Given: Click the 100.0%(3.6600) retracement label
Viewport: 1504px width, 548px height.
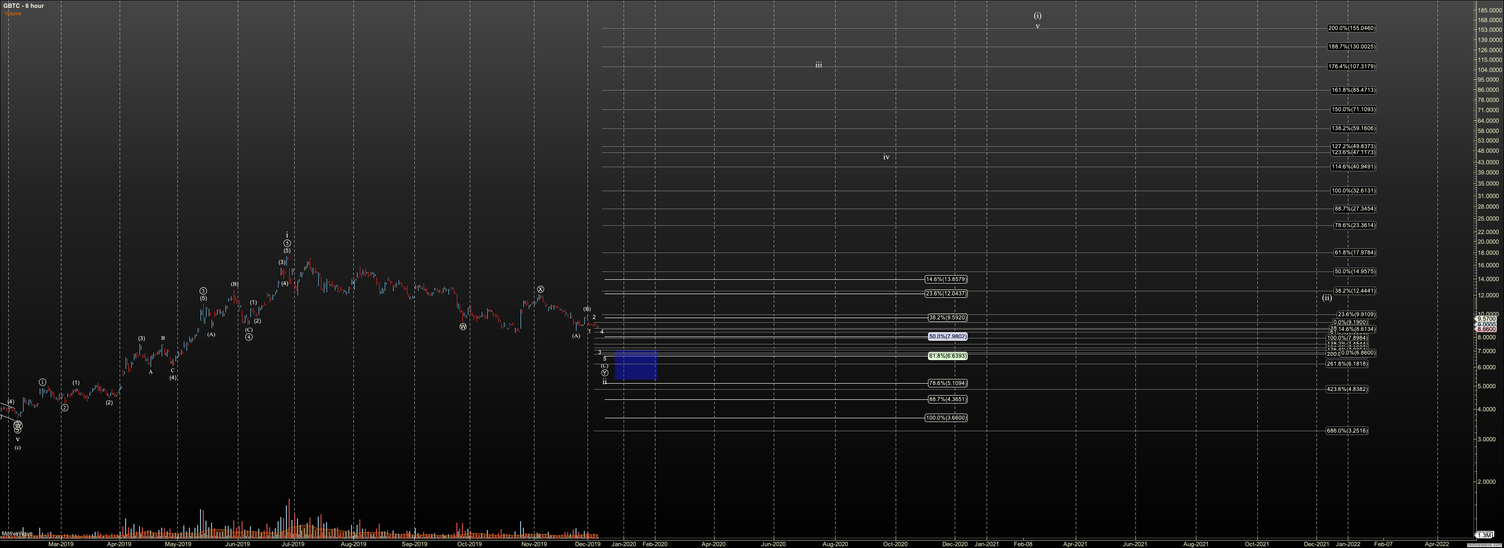Looking at the screenshot, I should click(x=946, y=418).
